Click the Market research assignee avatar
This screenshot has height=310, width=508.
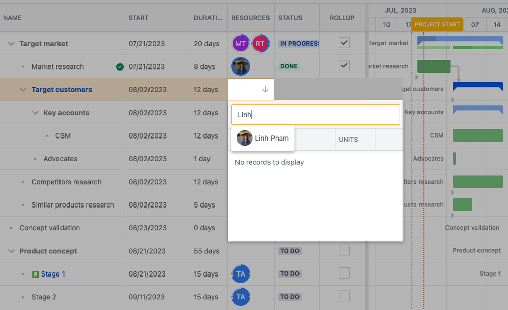pos(240,66)
